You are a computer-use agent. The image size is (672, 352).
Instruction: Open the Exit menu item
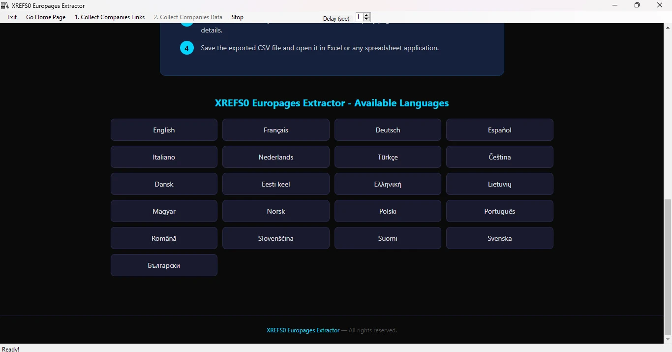click(x=12, y=17)
